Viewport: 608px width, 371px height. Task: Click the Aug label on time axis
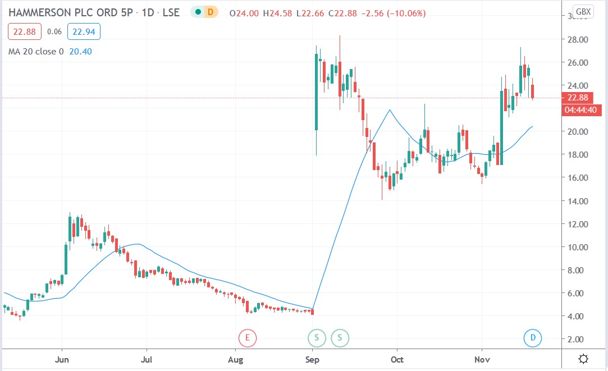[235, 359]
